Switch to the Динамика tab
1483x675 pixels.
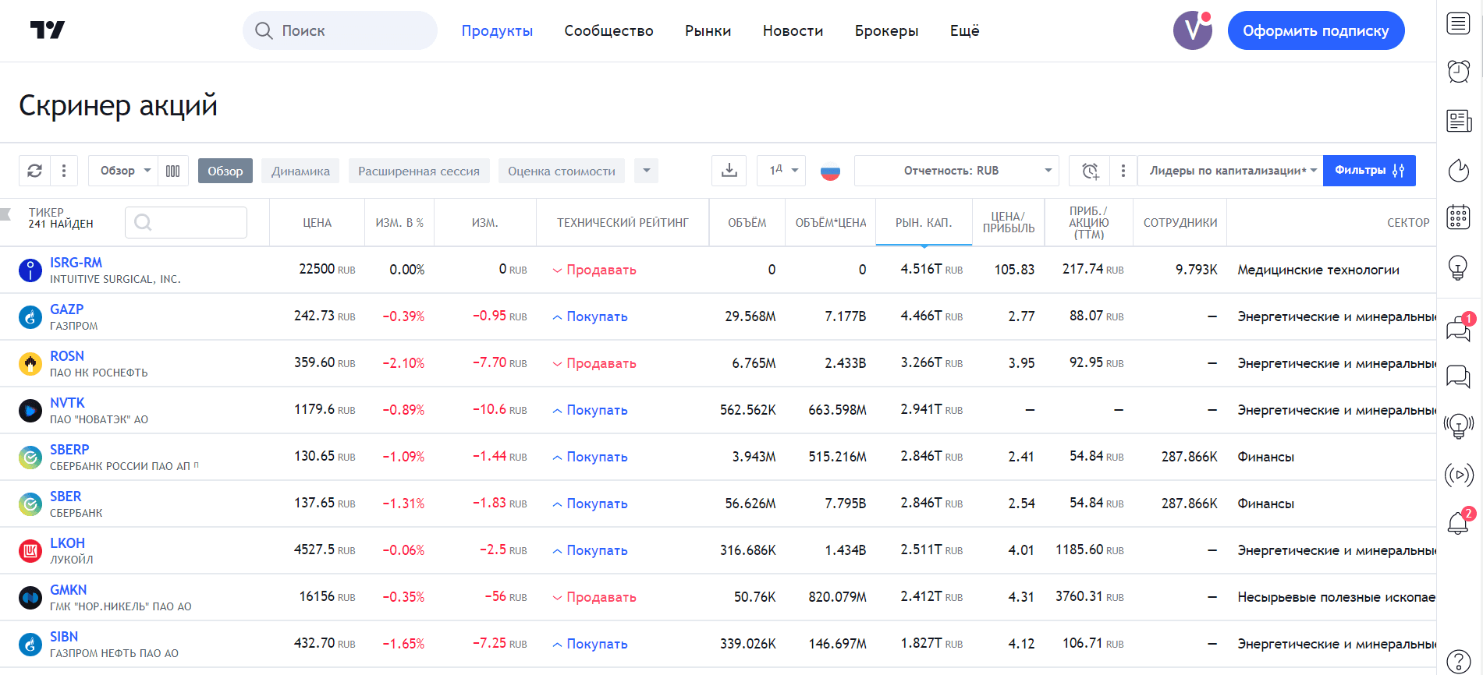300,171
